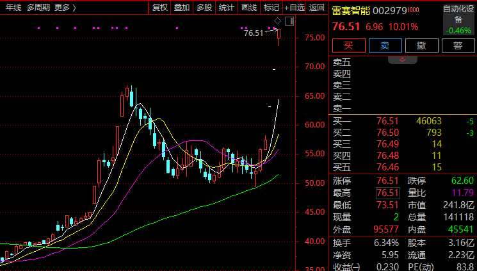
Task: Click the 复权 toolbar button
Action: 160,8
